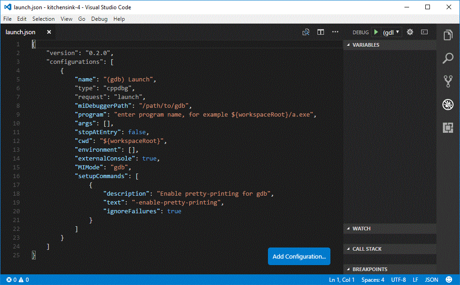Click the "stopAtEntry" false value
Viewport: 460px width, 285px height.
[x=137, y=132]
